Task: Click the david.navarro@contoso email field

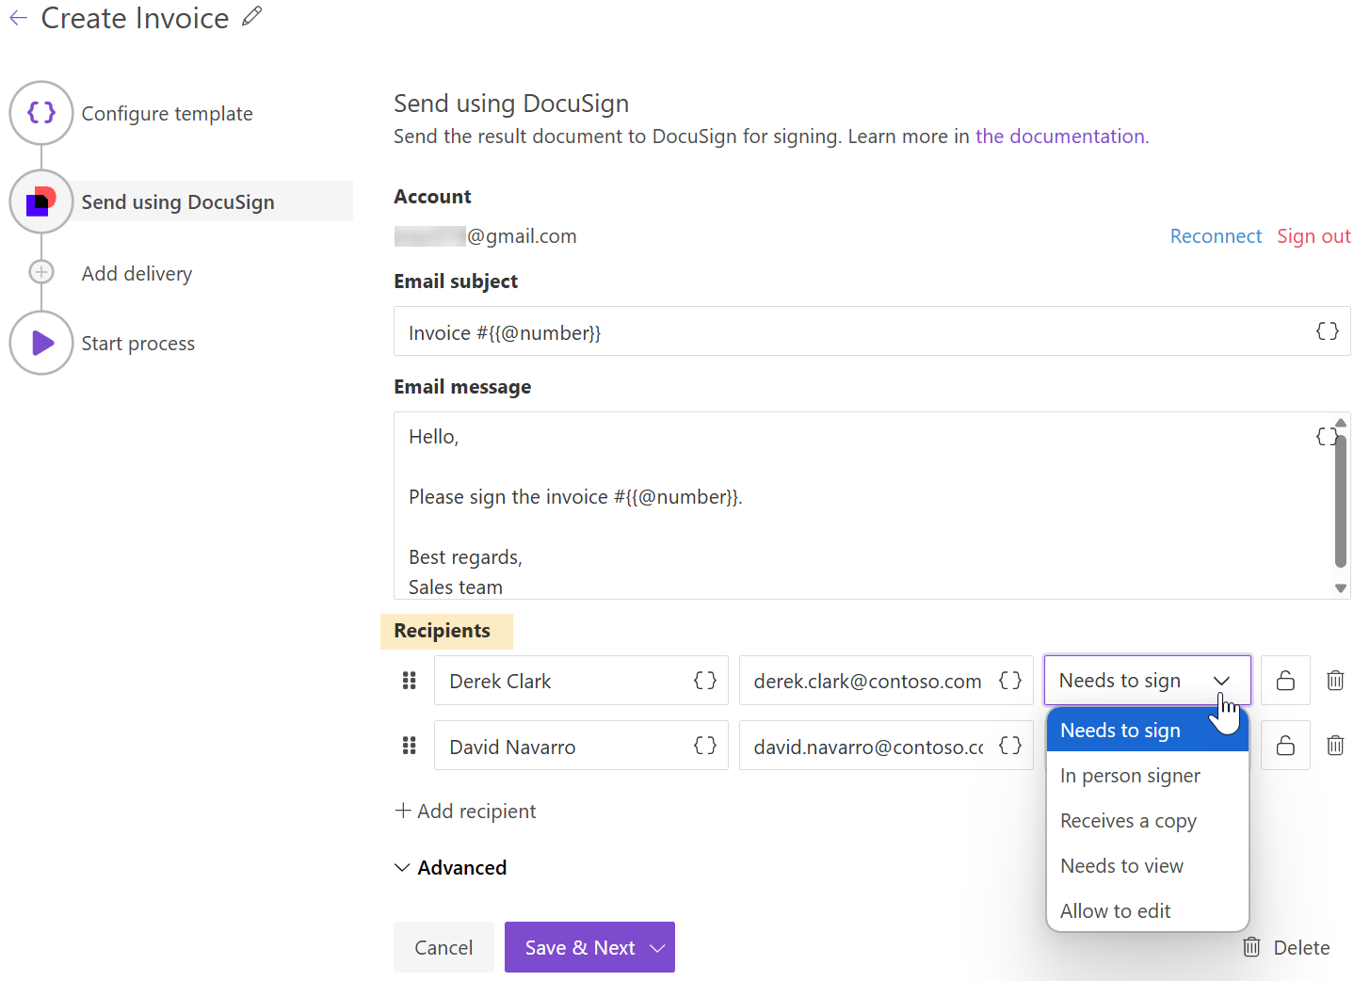Action: [x=886, y=747]
